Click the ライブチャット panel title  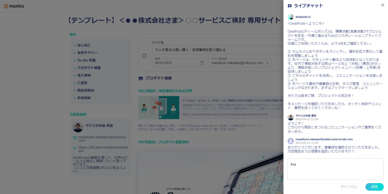[308, 6]
